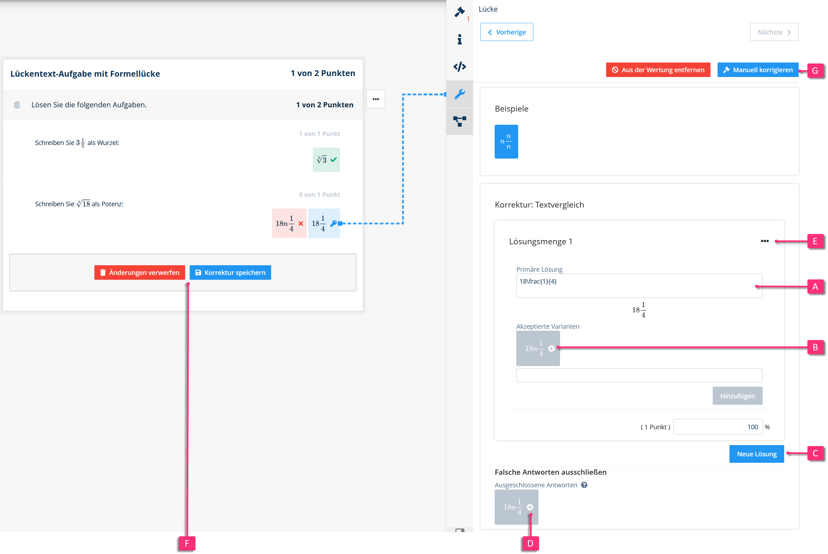This screenshot has height=554, width=828.
Task: Click the 0 von 1 Punkt label
Action: click(x=319, y=195)
